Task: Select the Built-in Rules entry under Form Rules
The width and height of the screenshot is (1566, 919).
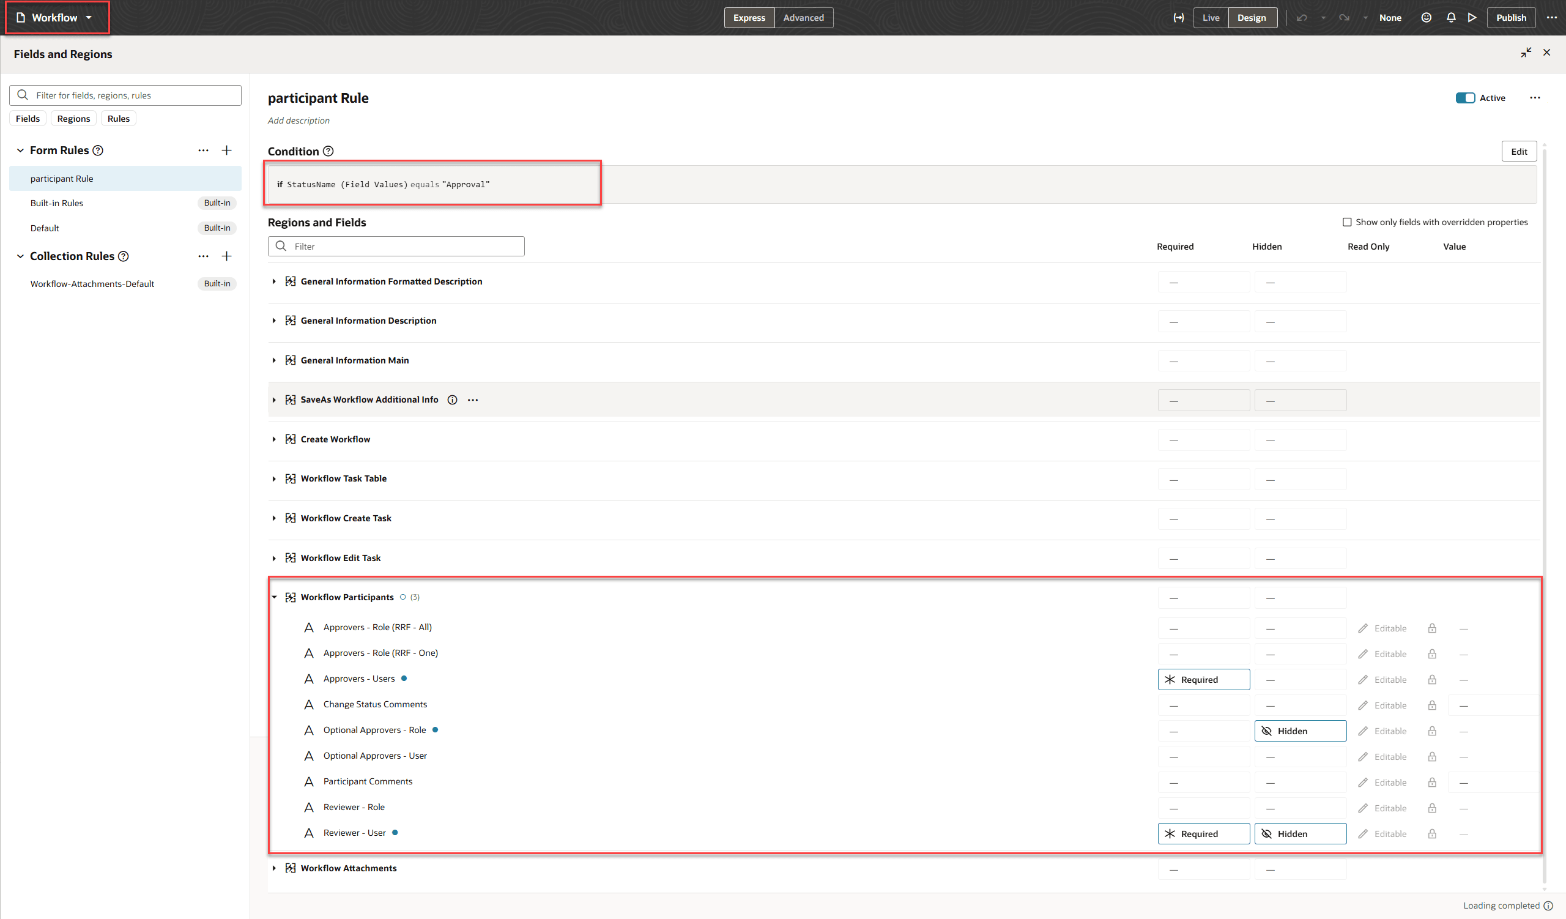Action: tap(56, 203)
